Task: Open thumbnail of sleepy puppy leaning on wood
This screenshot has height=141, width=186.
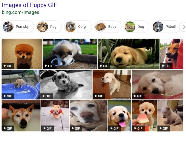Action: pos(112,84)
